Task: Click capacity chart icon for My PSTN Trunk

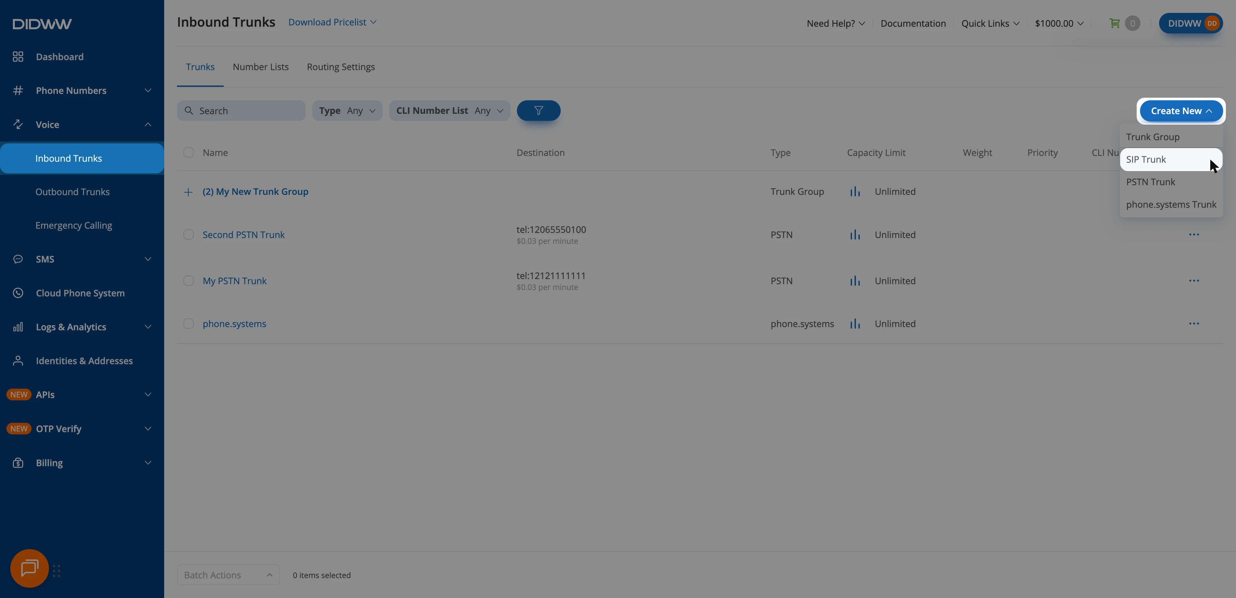Action: (855, 281)
